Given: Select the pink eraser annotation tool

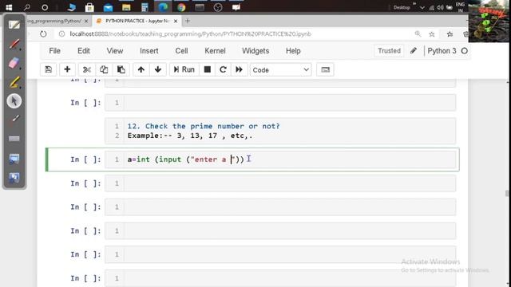Looking at the screenshot, I should pos(14,63).
